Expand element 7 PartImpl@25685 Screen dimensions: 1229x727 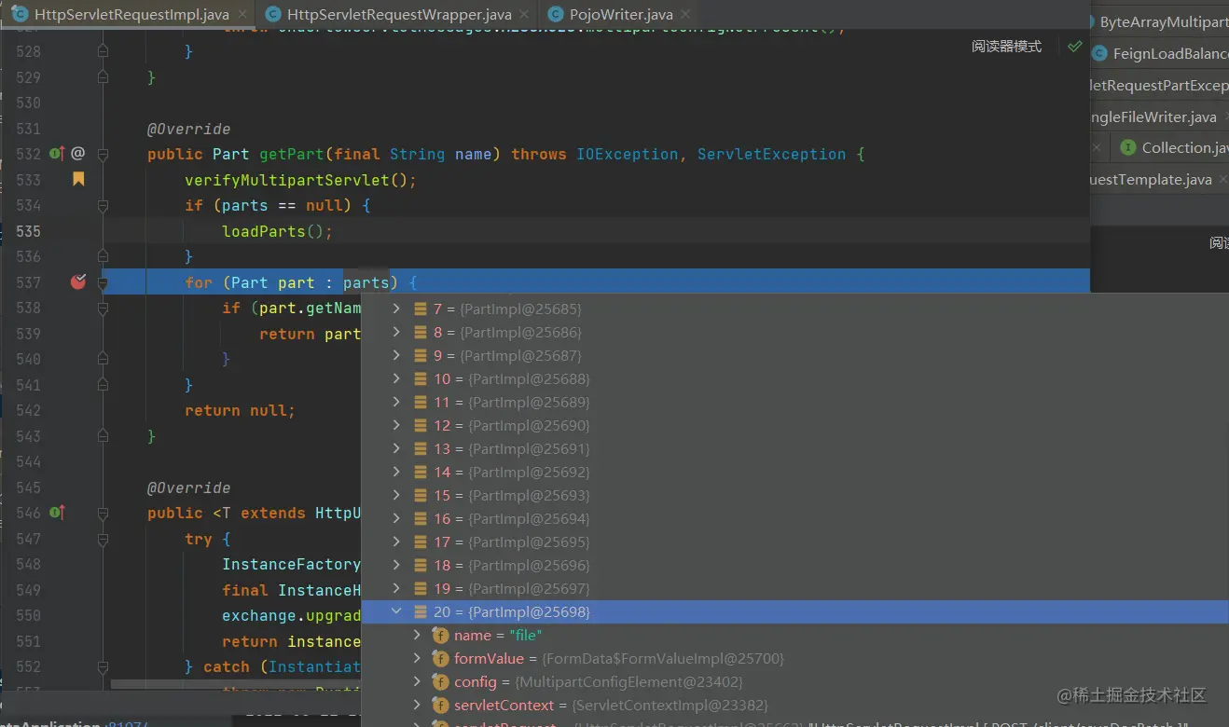(396, 309)
